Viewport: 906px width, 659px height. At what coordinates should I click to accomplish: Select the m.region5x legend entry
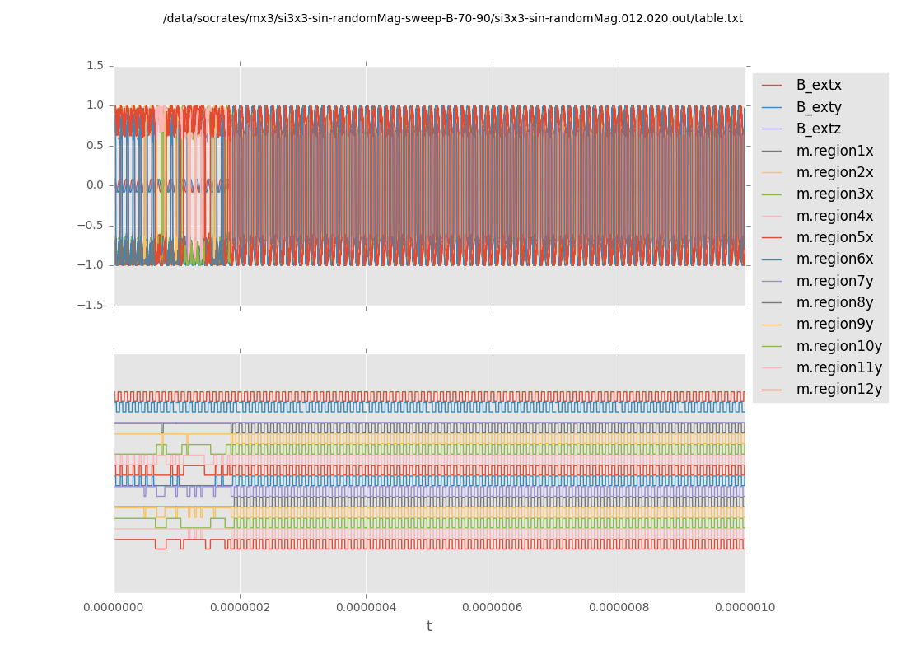pyautogui.click(x=834, y=237)
